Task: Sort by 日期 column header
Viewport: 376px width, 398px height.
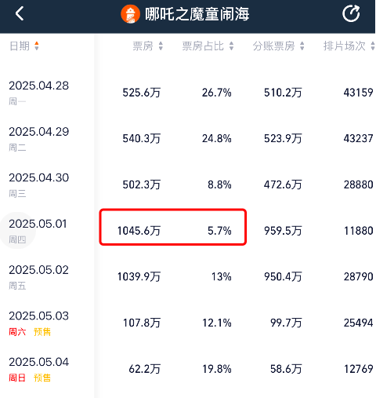Action: click(x=20, y=46)
